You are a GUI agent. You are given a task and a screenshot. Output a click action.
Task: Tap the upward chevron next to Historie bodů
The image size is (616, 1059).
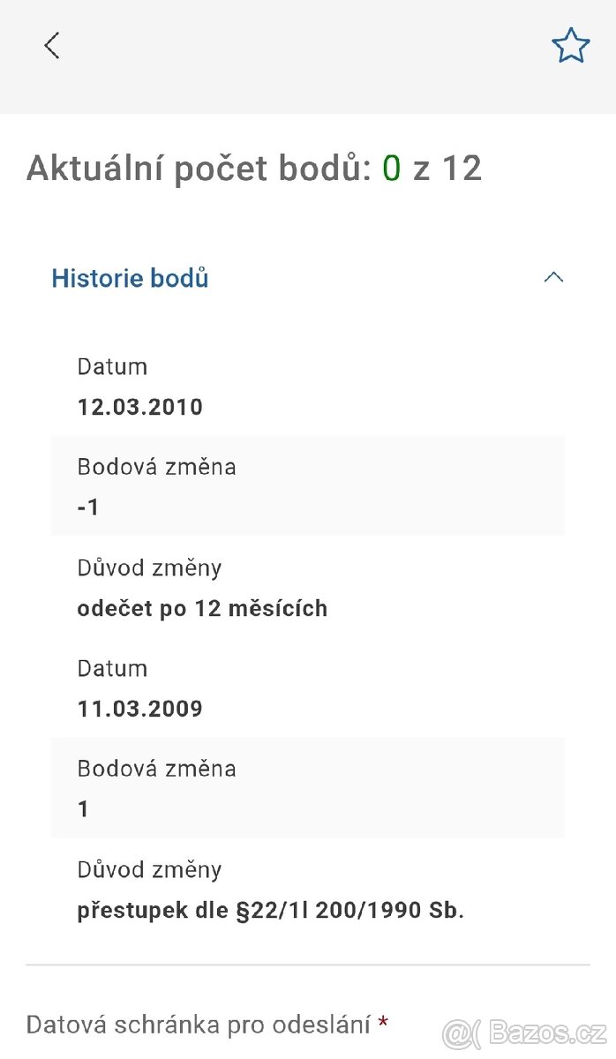tap(553, 277)
